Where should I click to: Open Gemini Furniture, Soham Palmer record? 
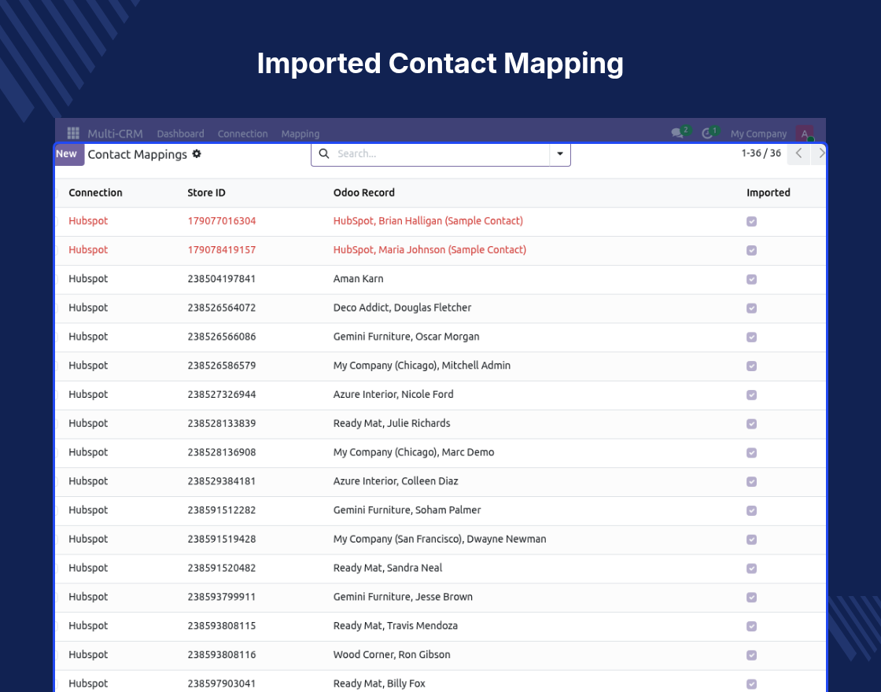[x=407, y=510]
